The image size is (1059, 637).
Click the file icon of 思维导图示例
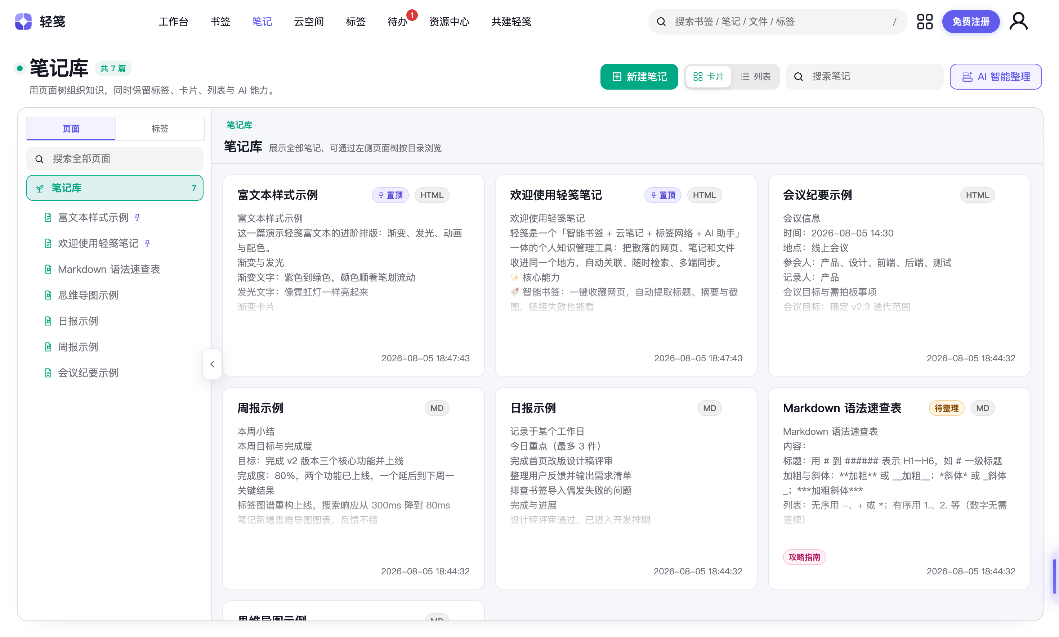click(48, 295)
